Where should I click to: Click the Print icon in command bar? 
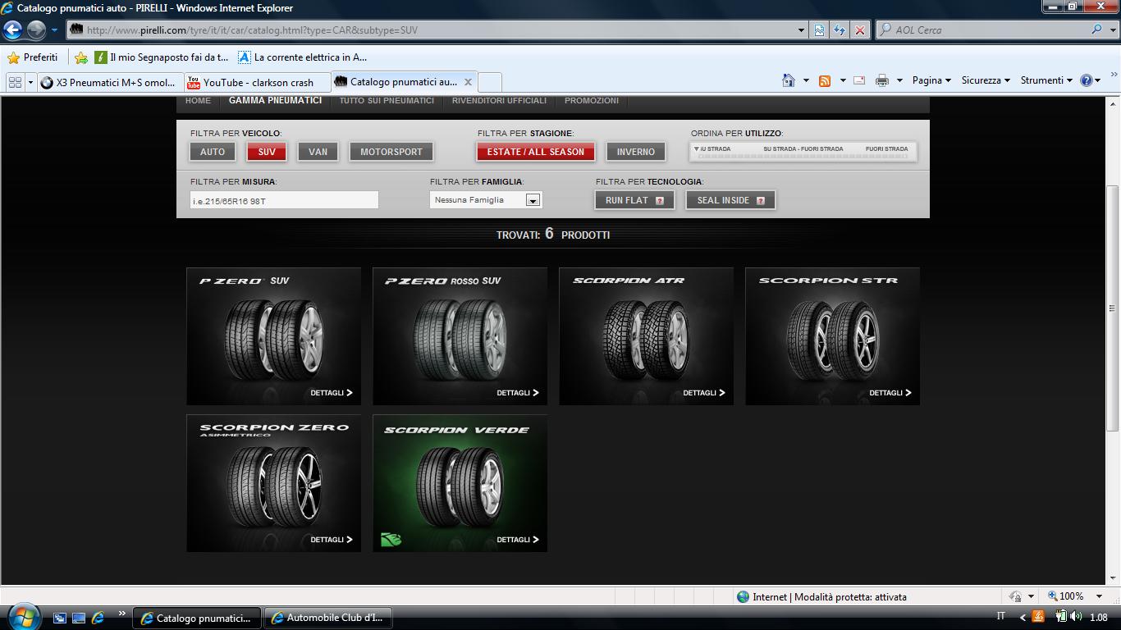(882, 80)
